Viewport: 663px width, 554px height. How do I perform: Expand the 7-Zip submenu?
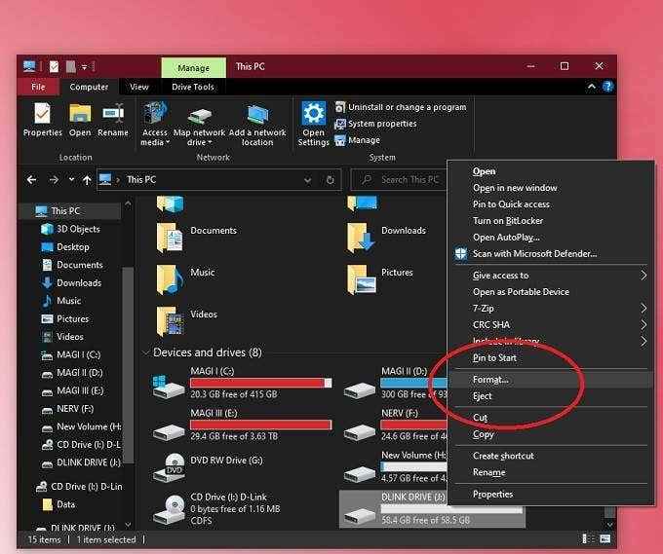[x=551, y=309]
